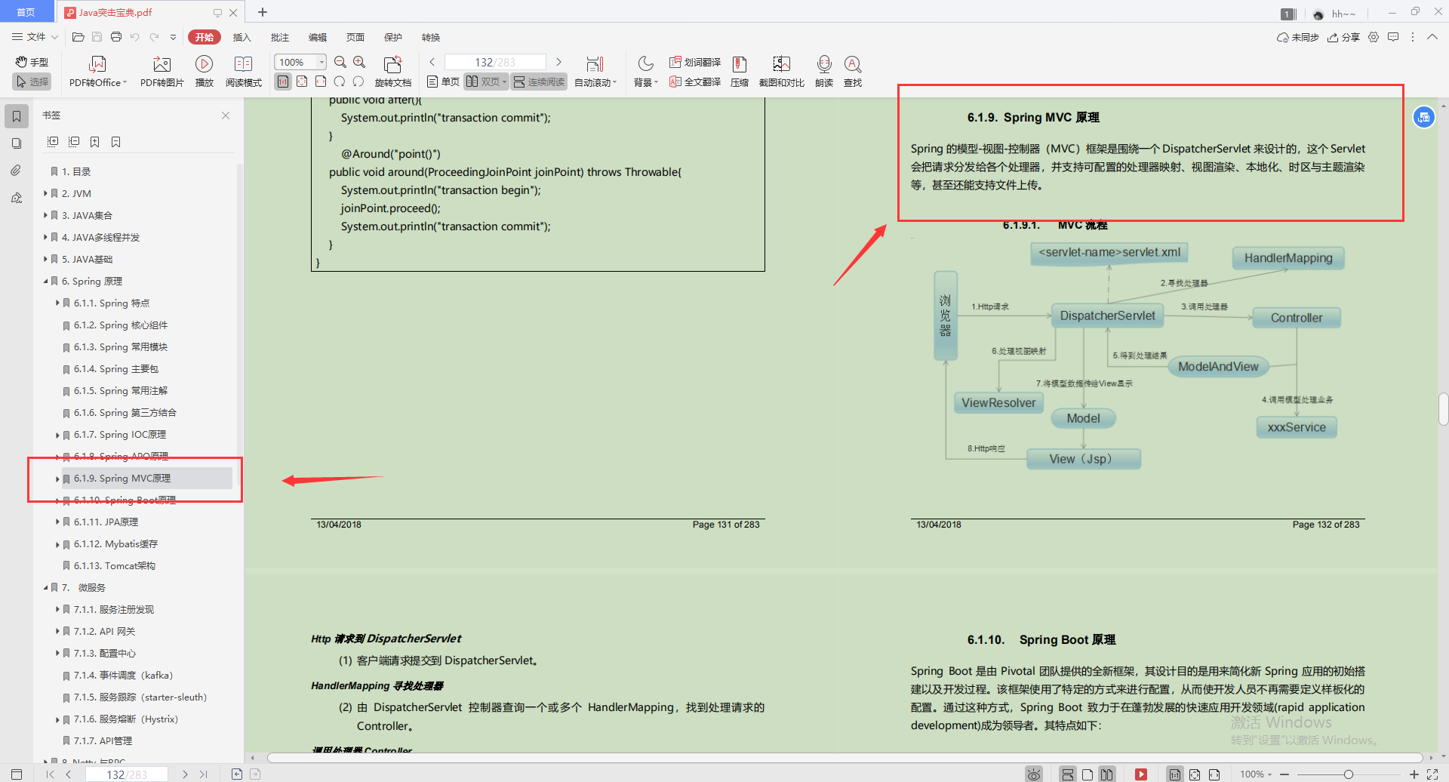Image resolution: width=1449 pixels, height=782 pixels.
Task: Open PDF转Office conversion dropdown
Action: 98,72
